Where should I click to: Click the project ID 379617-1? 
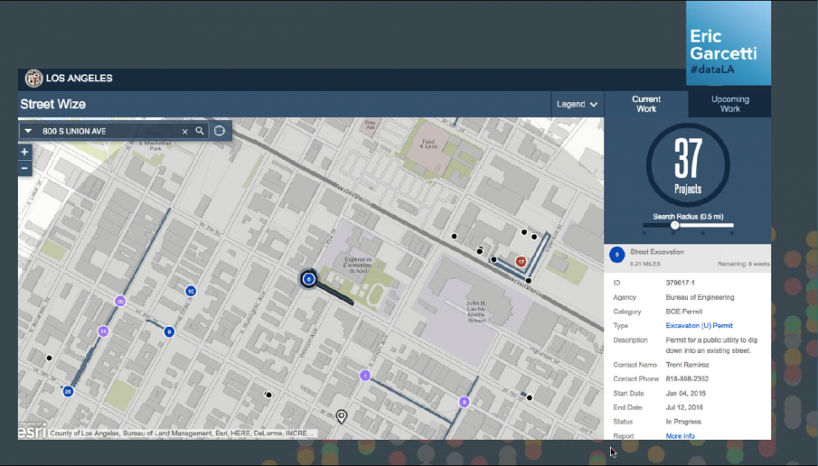[x=681, y=283]
